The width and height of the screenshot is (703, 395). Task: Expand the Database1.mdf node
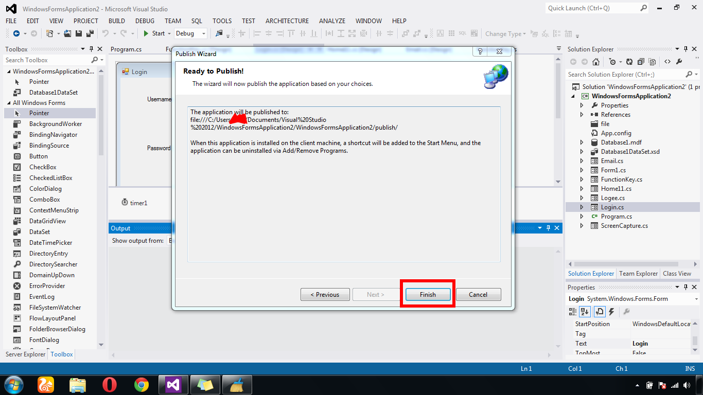pyautogui.click(x=582, y=142)
